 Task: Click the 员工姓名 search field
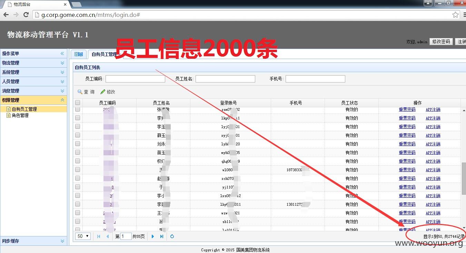pyautogui.click(x=225, y=79)
